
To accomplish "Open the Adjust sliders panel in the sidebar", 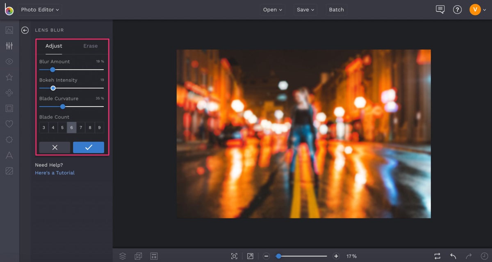I will click(x=9, y=45).
